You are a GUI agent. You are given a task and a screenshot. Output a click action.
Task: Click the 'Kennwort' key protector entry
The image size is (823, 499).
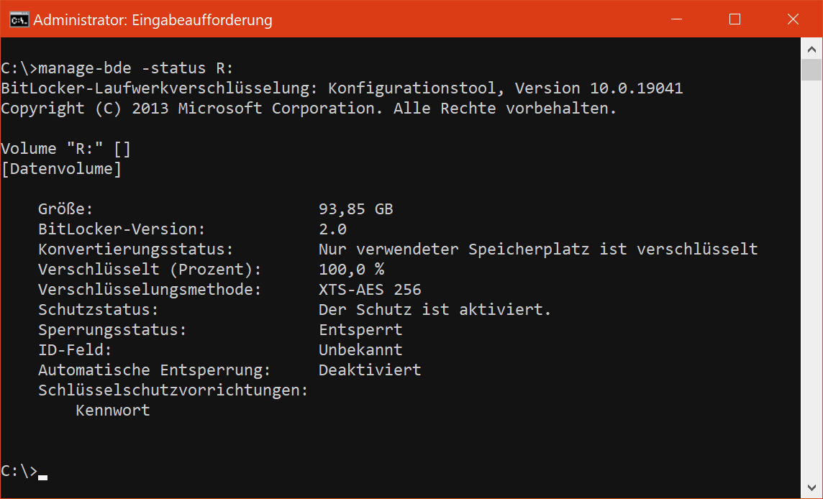tap(113, 411)
